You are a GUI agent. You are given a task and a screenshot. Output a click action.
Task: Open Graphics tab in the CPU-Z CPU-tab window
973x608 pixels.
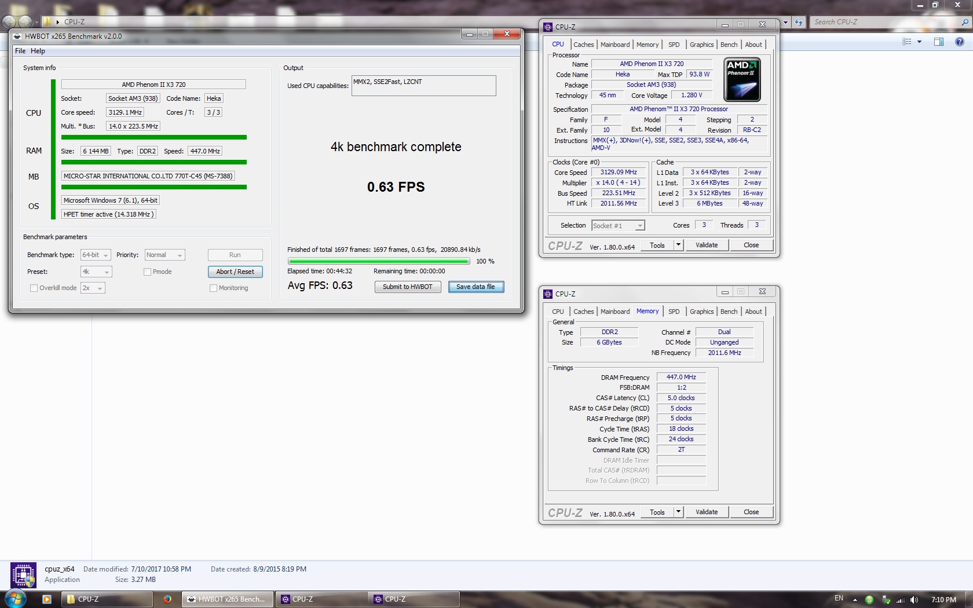(702, 45)
